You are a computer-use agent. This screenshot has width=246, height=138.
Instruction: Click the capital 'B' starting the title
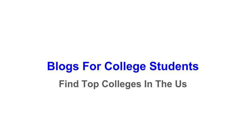coord(51,66)
